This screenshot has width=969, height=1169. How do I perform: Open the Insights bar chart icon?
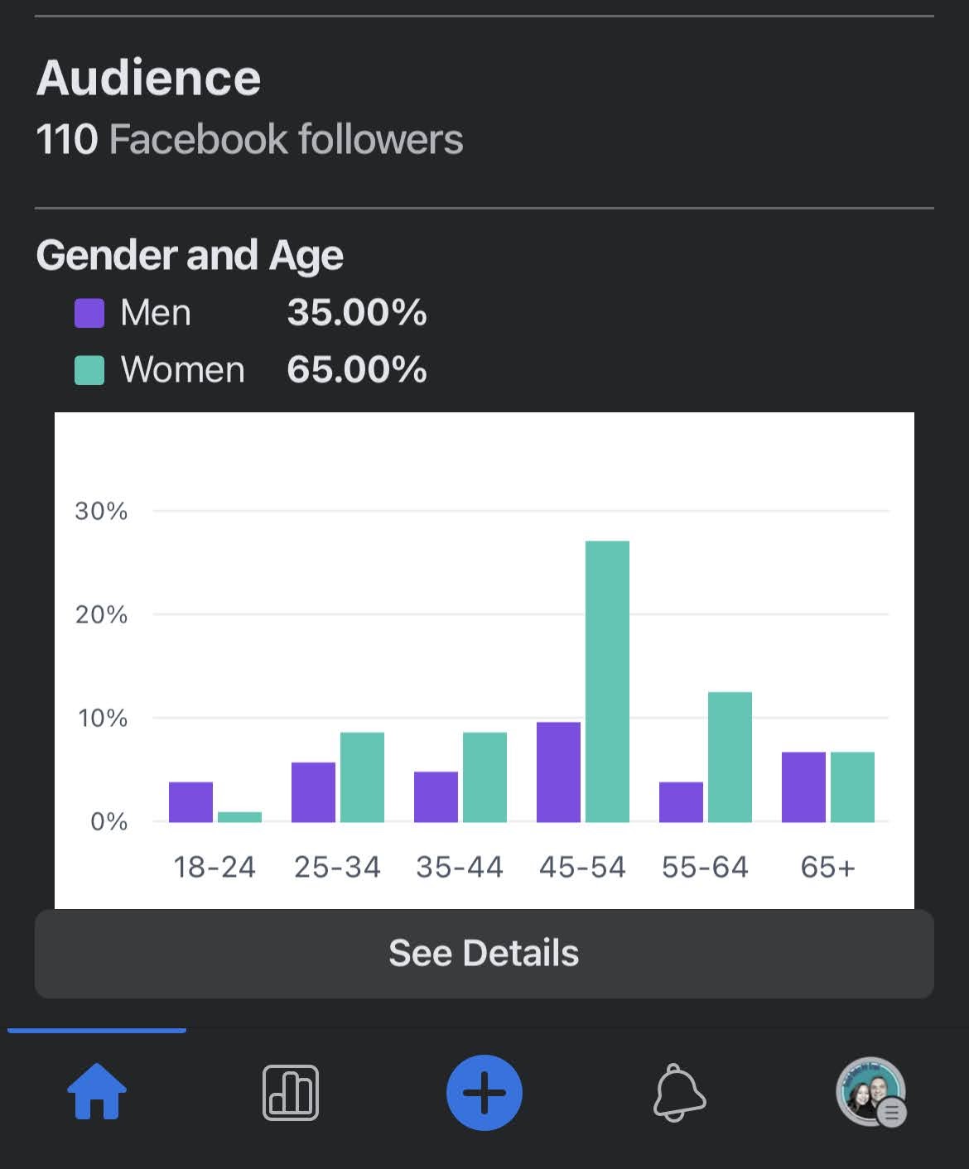[291, 1093]
